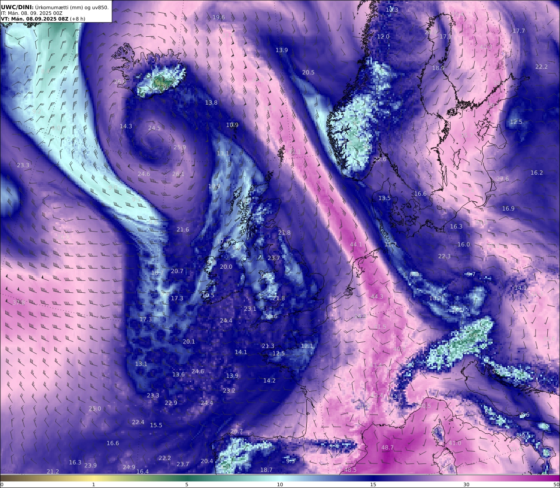Viewport: 560px width, 488px height.
Task: Click the 18.7 value over northern Spain
Action: click(x=266, y=470)
